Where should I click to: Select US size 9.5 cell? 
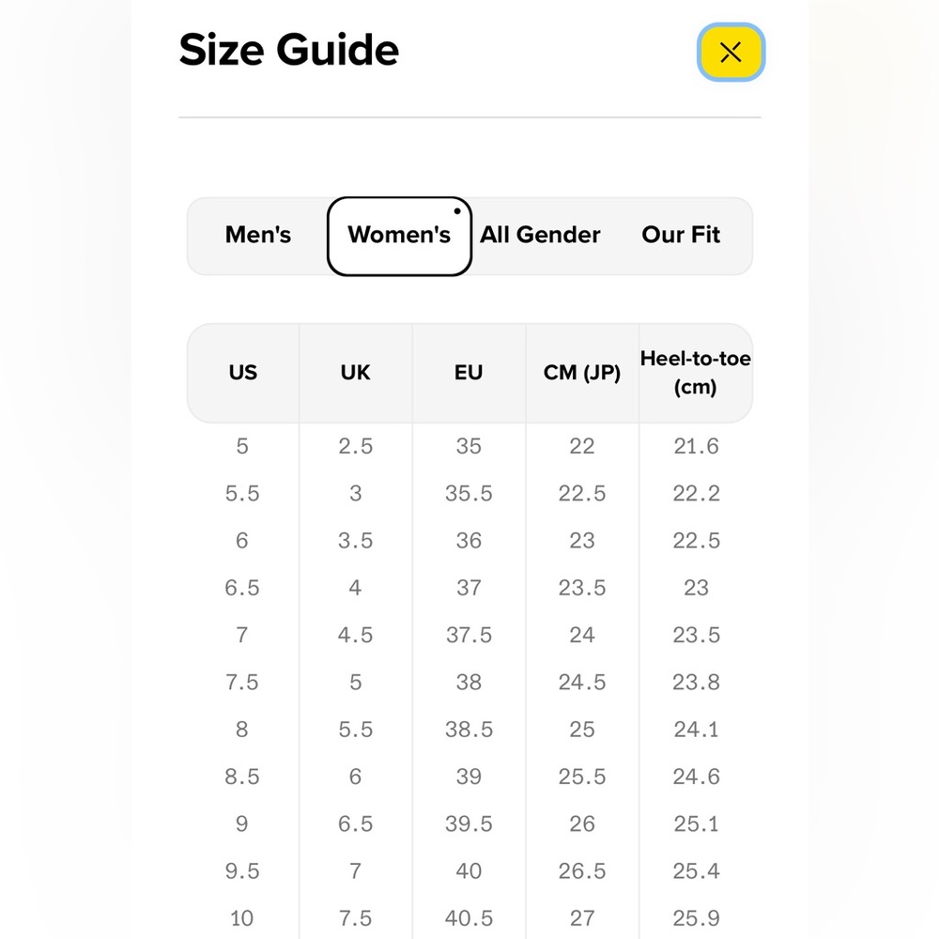click(242, 870)
